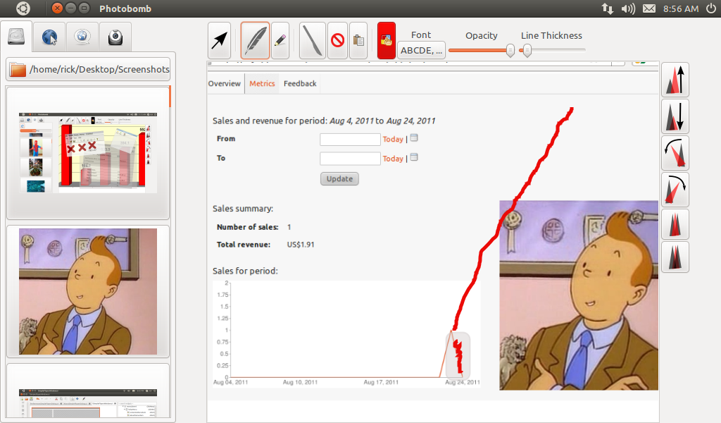Switch to the Feedback tab
Viewport: 721px width, 423px height.
pos(300,83)
